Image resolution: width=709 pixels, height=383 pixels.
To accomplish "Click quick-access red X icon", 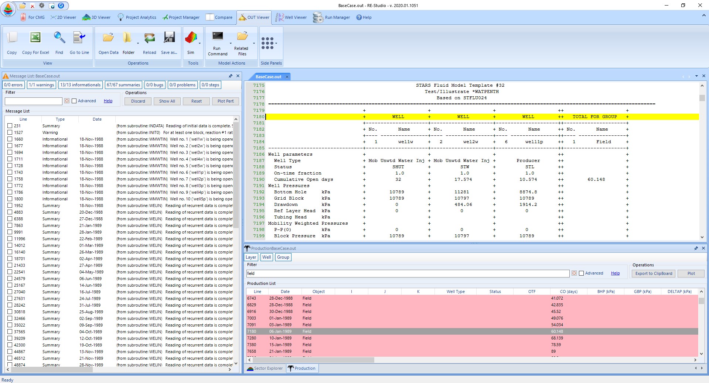I will [x=32, y=6].
